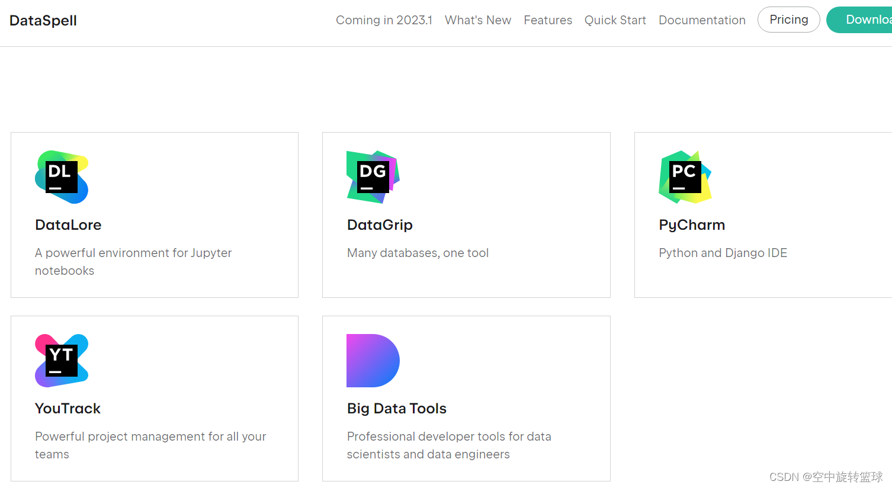Click 'Many databases, one tool' description
The width and height of the screenshot is (892, 488).
tap(418, 253)
